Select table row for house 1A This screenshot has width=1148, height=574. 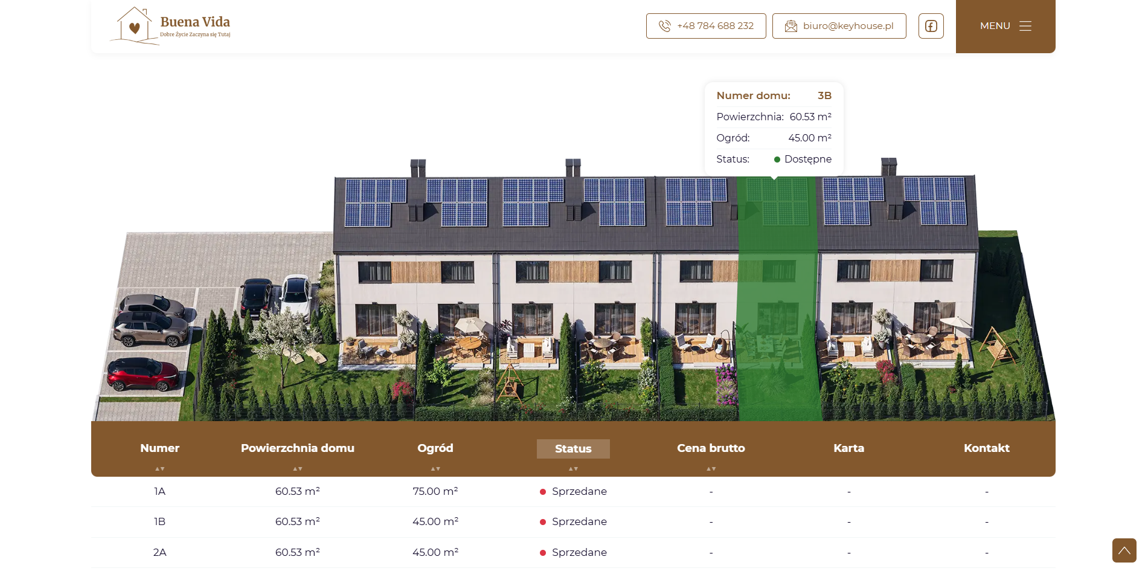pyautogui.click(x=573, y=492)
